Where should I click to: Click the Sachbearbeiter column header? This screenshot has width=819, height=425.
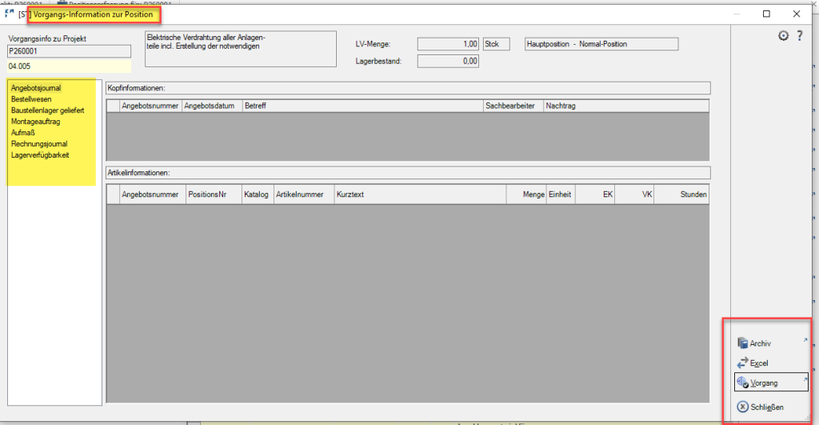[512, 106]
